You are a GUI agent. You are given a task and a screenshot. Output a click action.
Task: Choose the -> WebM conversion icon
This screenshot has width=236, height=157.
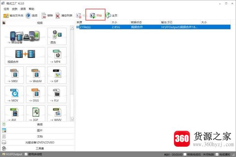tap(36, 75)
